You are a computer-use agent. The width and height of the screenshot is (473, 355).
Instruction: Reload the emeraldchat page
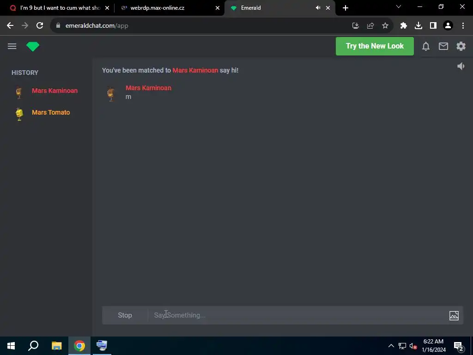pyautogui.click(x=40, y=26)
